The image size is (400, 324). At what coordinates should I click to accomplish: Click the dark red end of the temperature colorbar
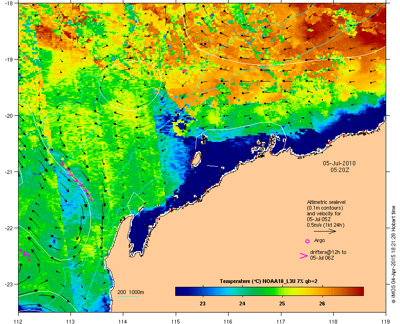point(360,291)
